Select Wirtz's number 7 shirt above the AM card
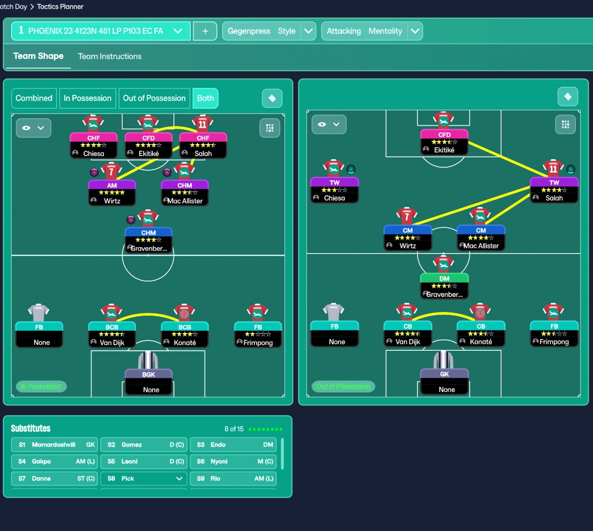593x531 pixels. click(x=111, y=171)
